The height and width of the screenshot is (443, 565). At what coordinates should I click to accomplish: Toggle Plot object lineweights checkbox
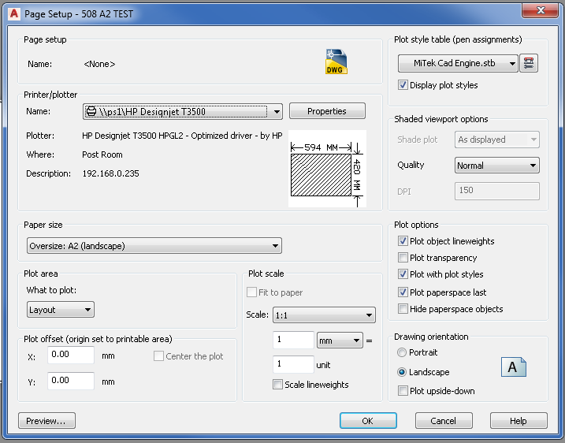[403, 241]
